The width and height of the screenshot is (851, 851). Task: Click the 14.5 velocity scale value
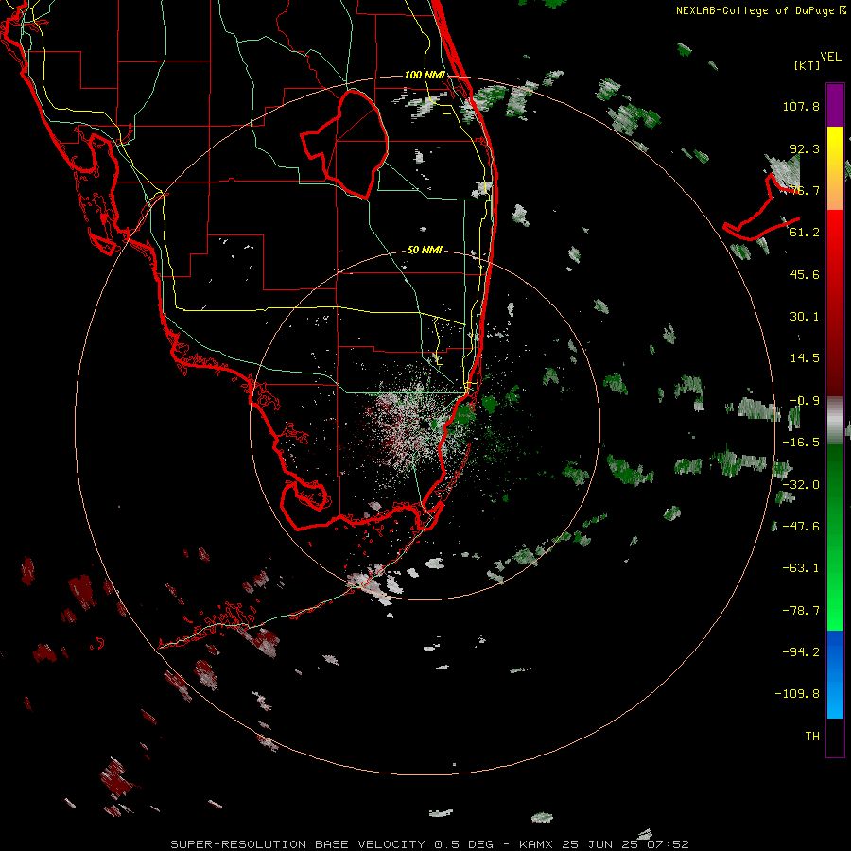[x=805, y=358]
